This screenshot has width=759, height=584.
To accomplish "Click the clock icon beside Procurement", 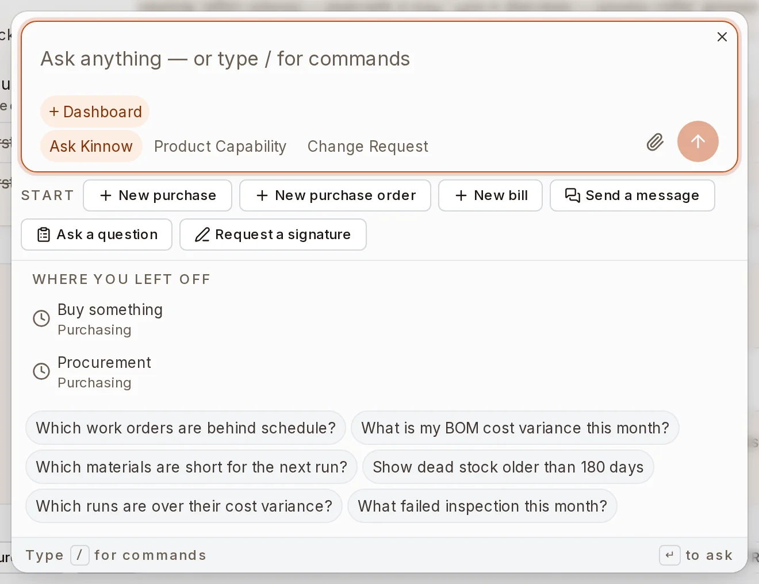I will [41, 371].
